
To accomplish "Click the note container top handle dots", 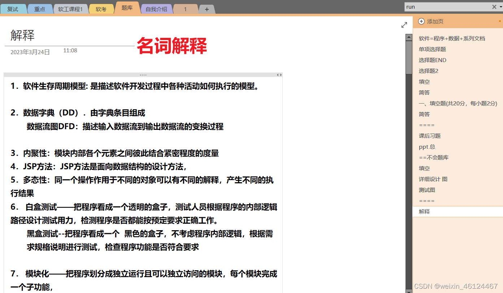I will click(x=143, y=75).
